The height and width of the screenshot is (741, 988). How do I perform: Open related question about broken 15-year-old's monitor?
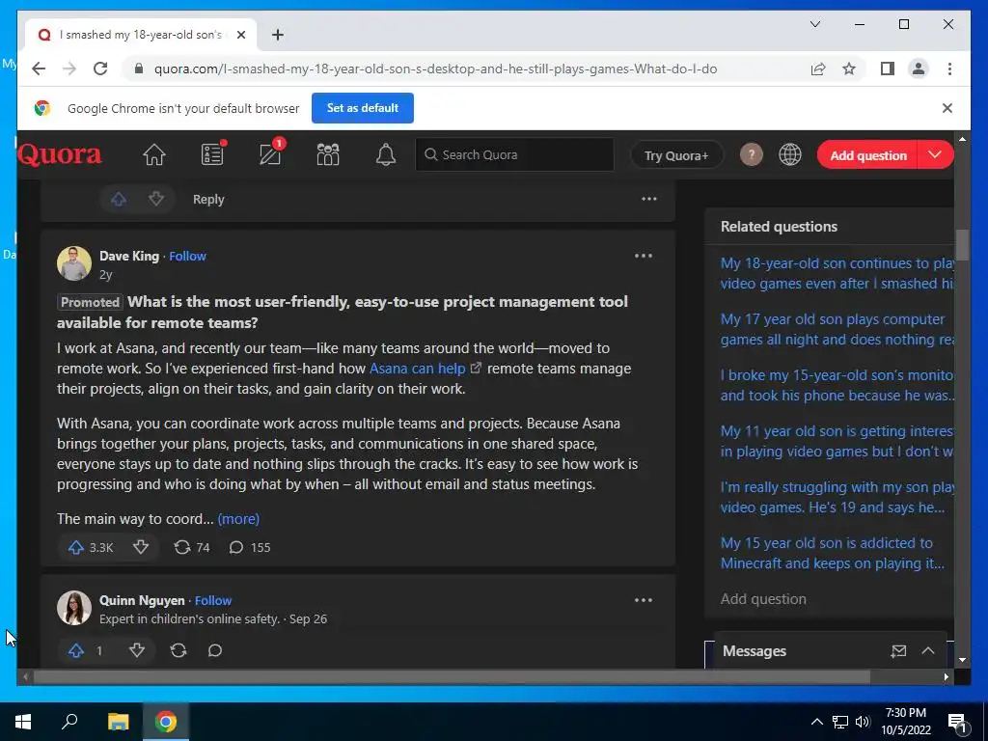[x=837, y=385]
